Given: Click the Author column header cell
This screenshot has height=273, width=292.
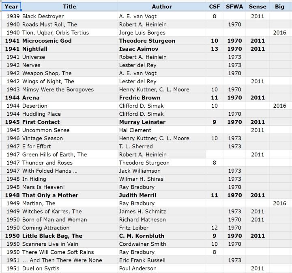Looking at the screenshot, I should coord(161,6).
